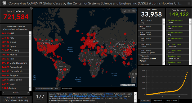Open the map bookmarks icon
The image size is (192, 103).
(125, 11)
